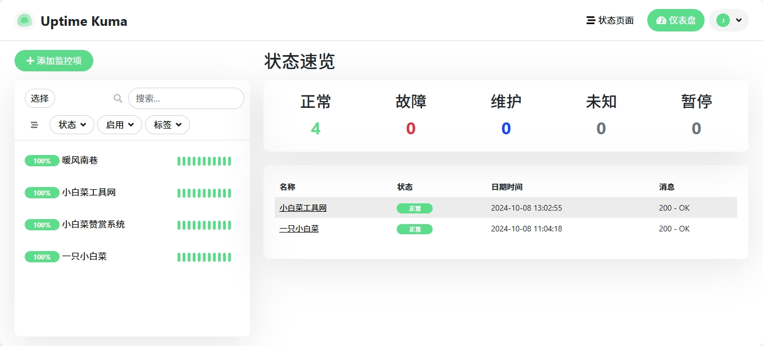Click the list icon next to 状态页面
The width and height of the screenshot is (763, 346).
pyautogui.click(x=589, y=20)
